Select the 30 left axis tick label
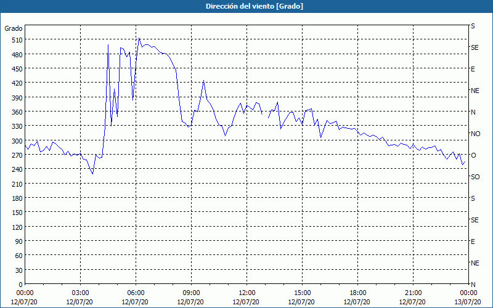This screenshot has height=308, width=493. tap(19, 270)
